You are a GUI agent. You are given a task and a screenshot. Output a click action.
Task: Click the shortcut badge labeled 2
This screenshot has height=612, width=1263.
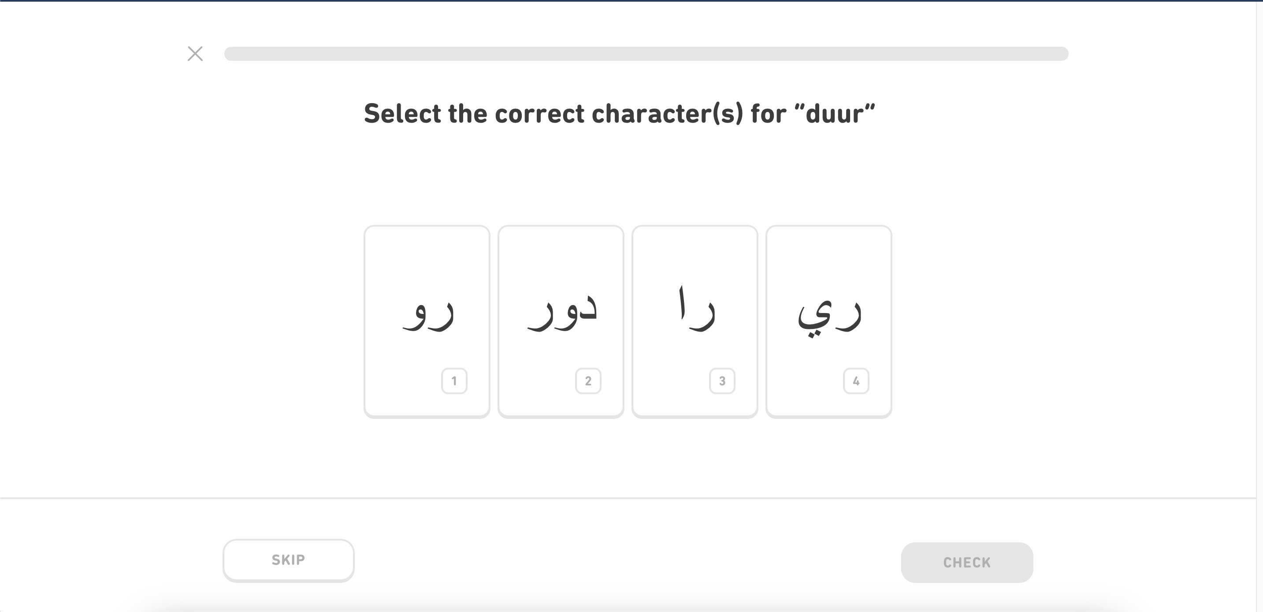588,381
